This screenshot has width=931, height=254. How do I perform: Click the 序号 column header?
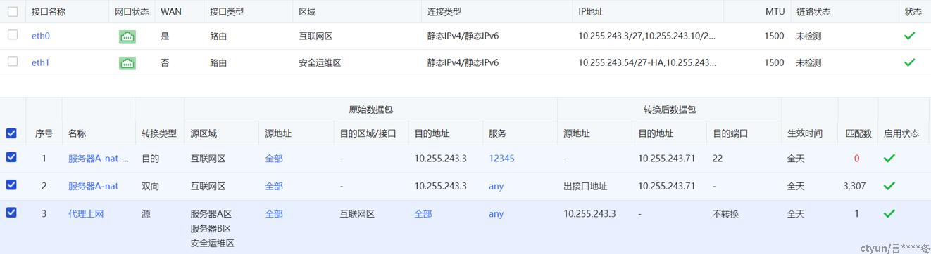pos(44,133)
